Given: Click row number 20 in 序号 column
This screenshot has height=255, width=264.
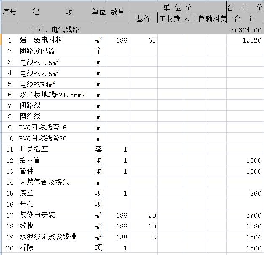Looking at the screenshot, I should (10, 247).
